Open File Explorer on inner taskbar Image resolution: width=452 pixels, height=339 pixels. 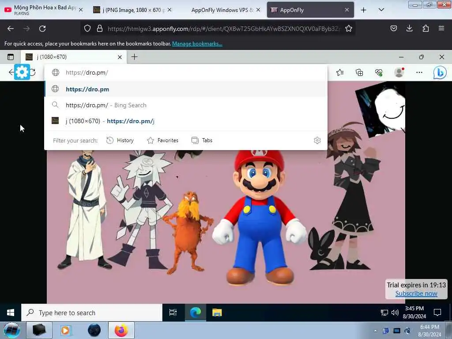(217, 313)
